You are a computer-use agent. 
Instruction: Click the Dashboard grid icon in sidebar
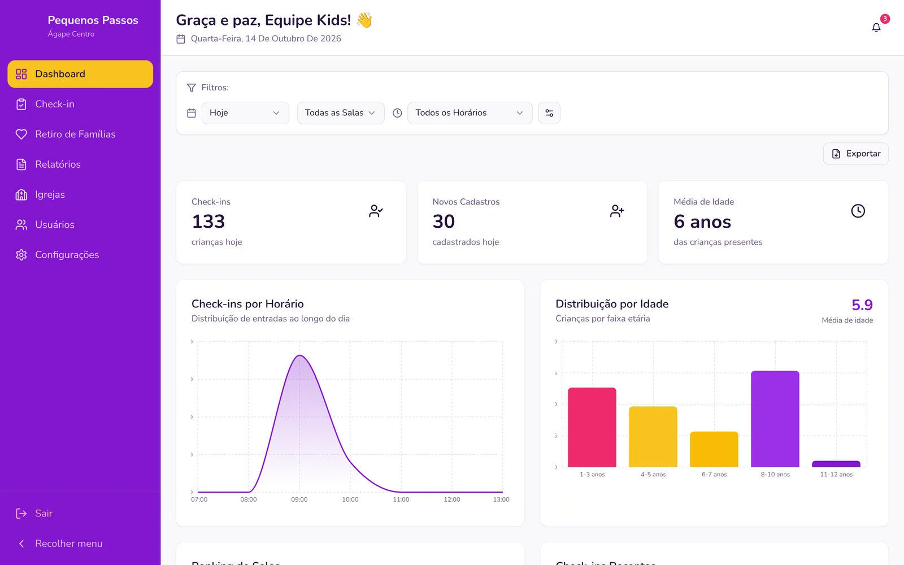click(21, 74)
